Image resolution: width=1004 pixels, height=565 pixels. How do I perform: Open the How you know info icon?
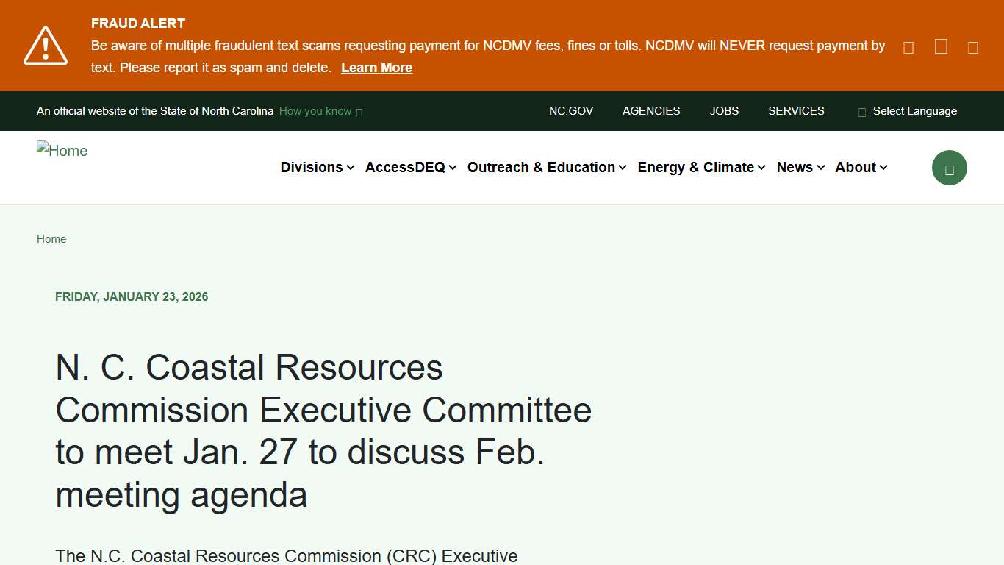point(359,111)
